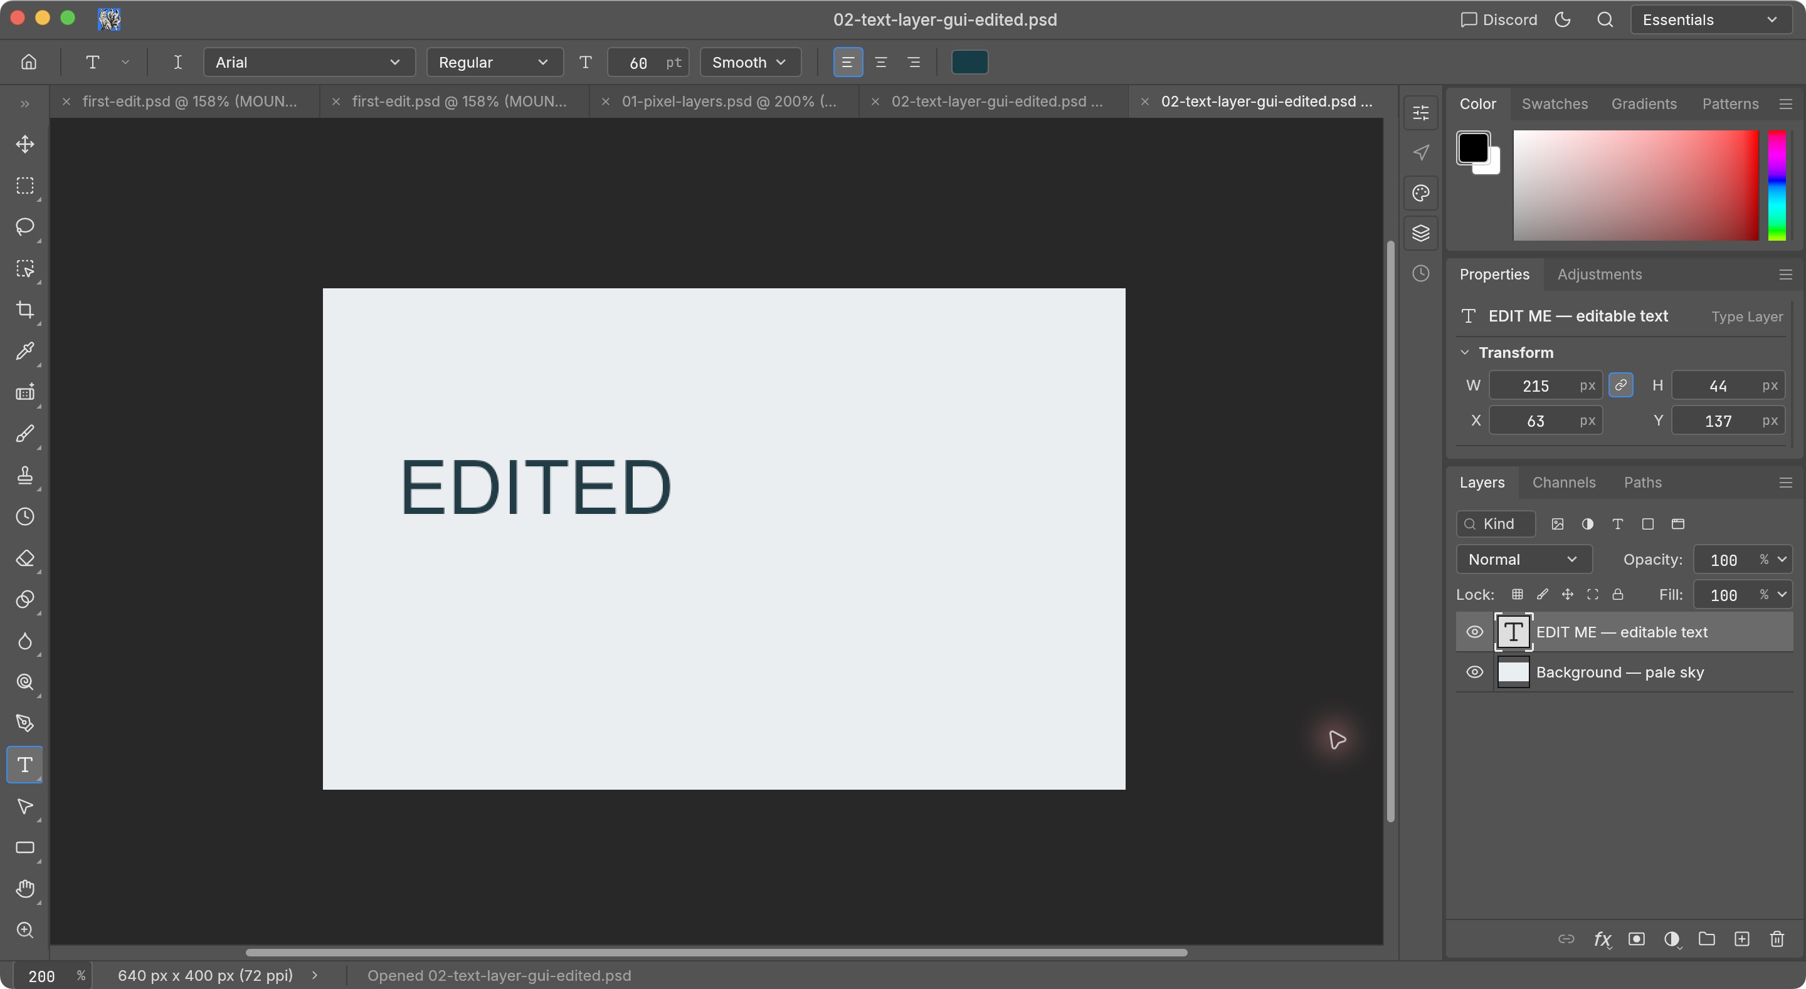
Task: Select the Eyedropper tool
Action: (x=25, y=351)
